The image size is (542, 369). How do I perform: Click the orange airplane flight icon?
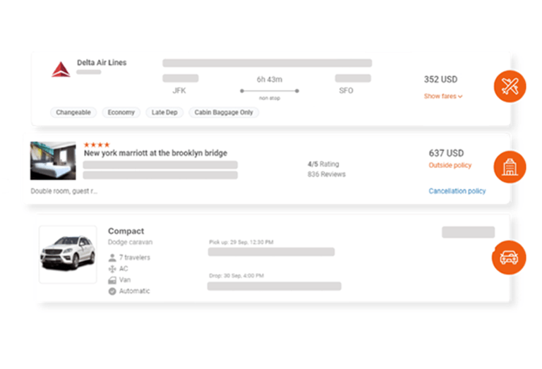click(x=510, y=86)
